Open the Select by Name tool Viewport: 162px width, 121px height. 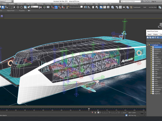[6, 7]
